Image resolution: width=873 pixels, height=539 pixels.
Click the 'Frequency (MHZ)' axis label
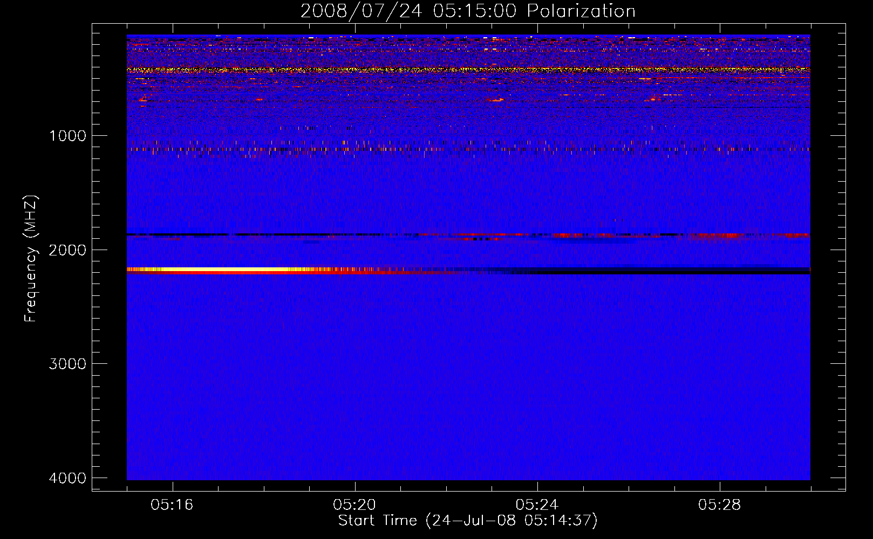[x=31, y=259]
